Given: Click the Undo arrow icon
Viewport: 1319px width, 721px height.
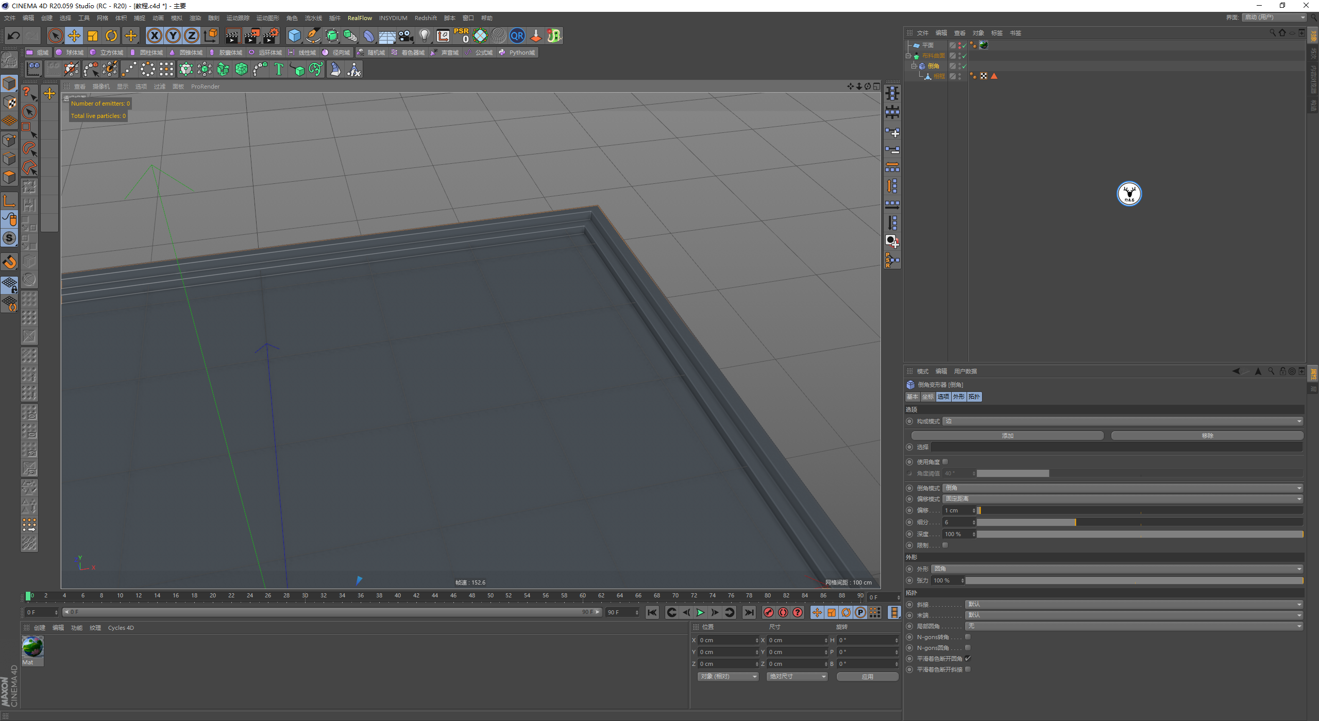Looking at the screenshot, I should pyautogui.click(x=14, y=36).
